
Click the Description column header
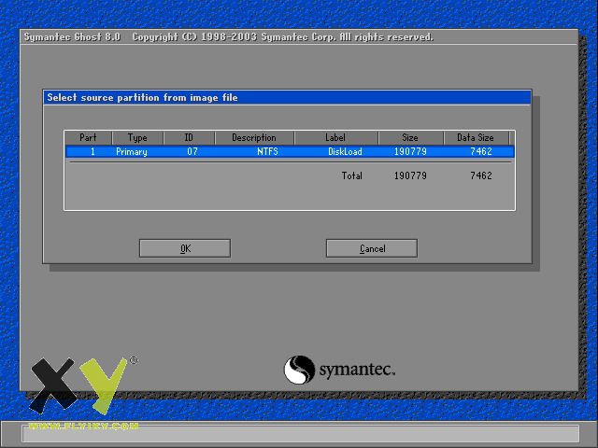click(x=254, y=137)
